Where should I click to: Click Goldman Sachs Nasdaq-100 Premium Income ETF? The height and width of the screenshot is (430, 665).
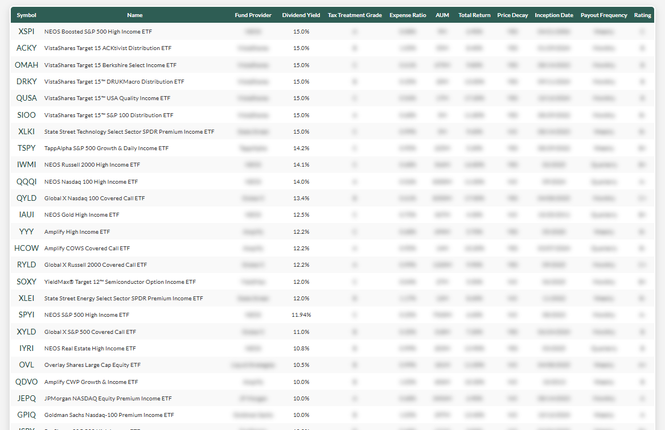(109, 415)
